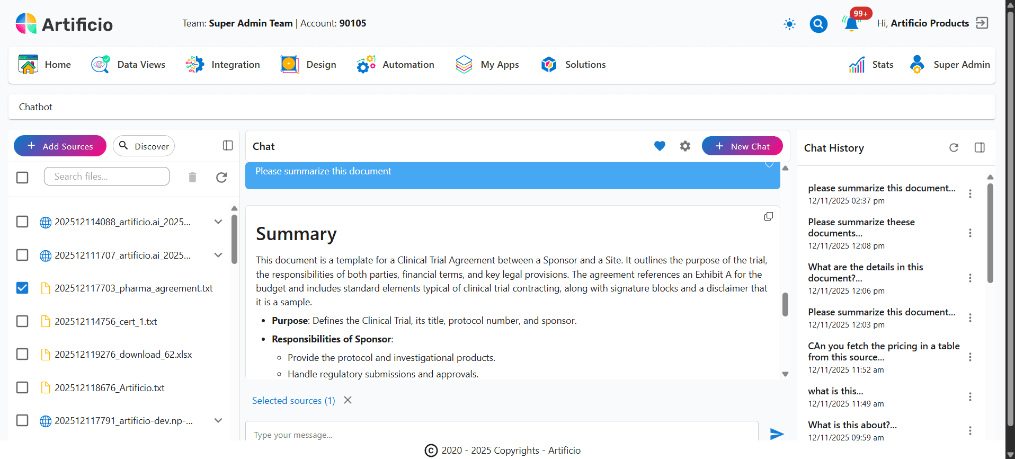Expand the 202512111707_artificio.ai source

(x=218, y=255)
